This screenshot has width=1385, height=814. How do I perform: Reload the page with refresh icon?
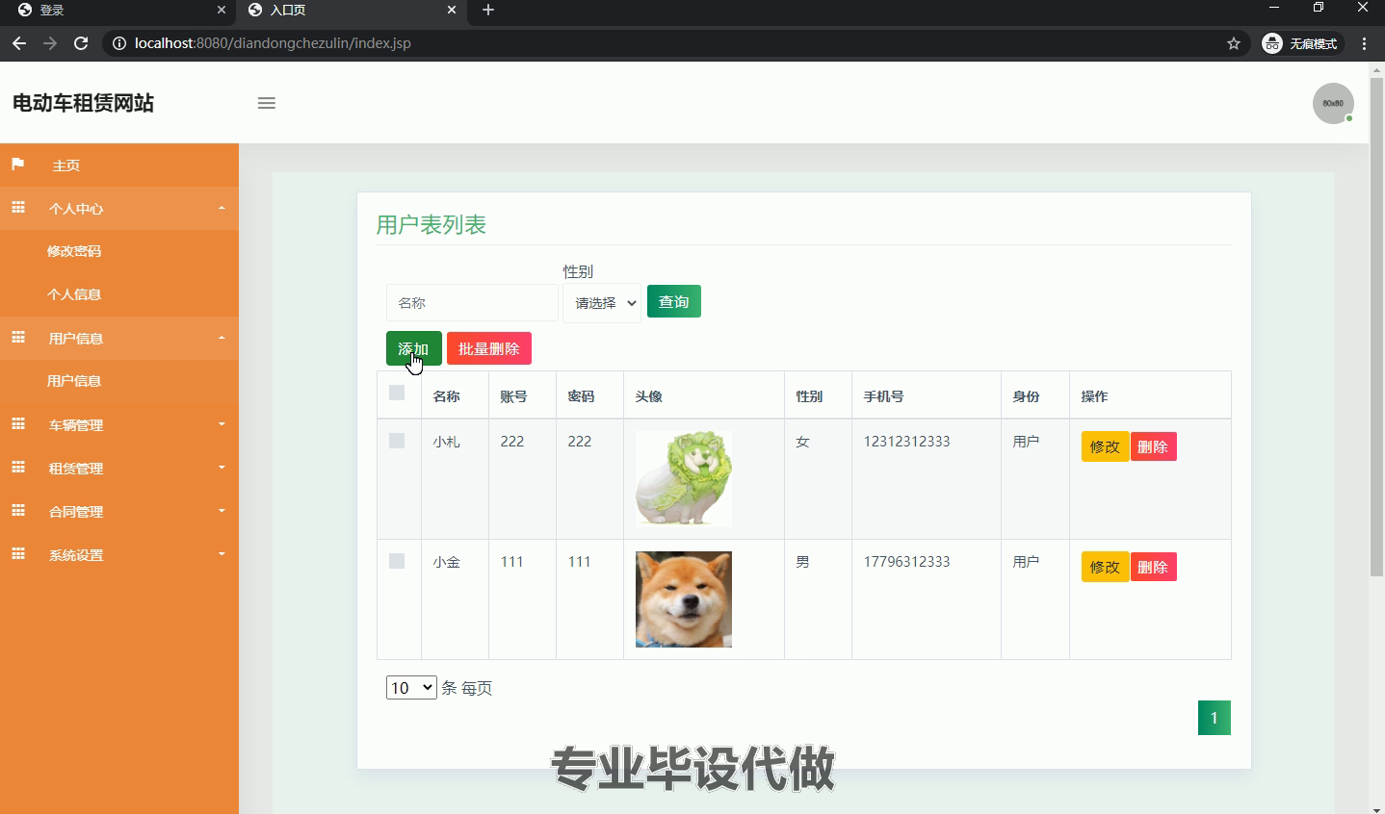click(x=81, y=43)
